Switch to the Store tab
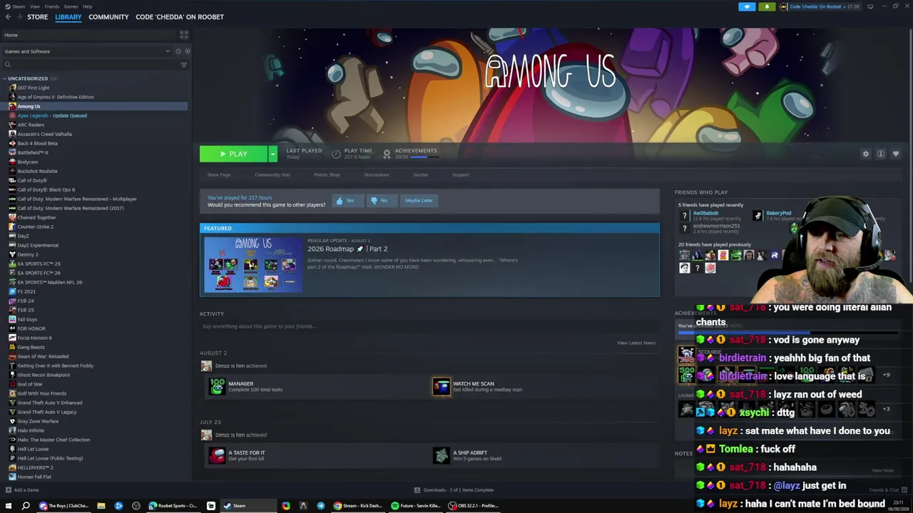The height and width of the screenshot is (513, 913). pyautogui.click(x=38, y=17)
